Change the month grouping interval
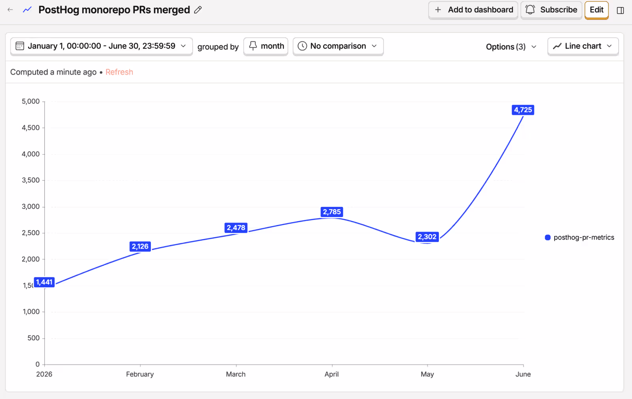 click(x=266, y=46)
